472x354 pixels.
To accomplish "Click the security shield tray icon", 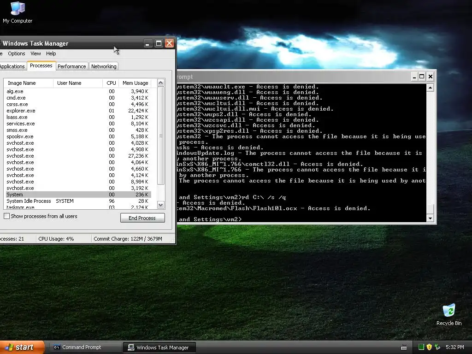I will tap(429, 347).
